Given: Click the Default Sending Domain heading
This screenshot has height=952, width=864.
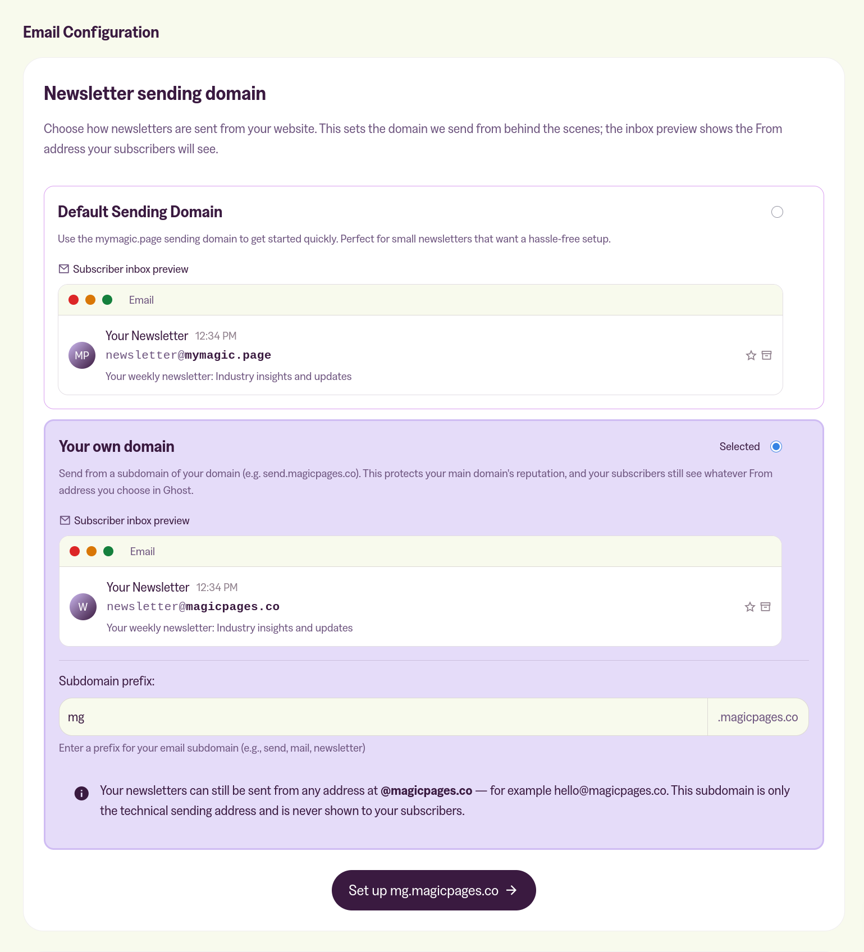Looking at the screenshot, I should pyautogui.click(x=140, y=212).
